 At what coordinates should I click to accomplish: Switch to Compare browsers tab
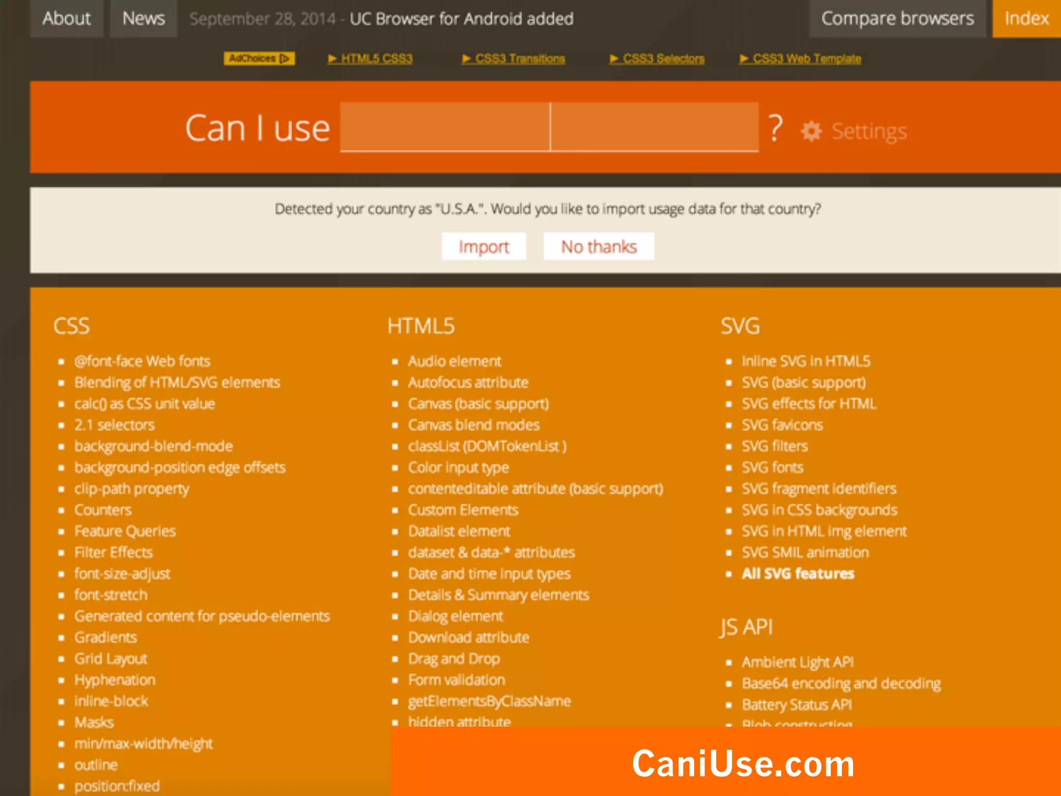coord(897,19)
